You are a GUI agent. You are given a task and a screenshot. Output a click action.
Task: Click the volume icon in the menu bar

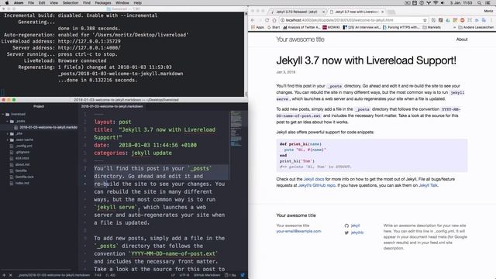[x=443, y=3]
